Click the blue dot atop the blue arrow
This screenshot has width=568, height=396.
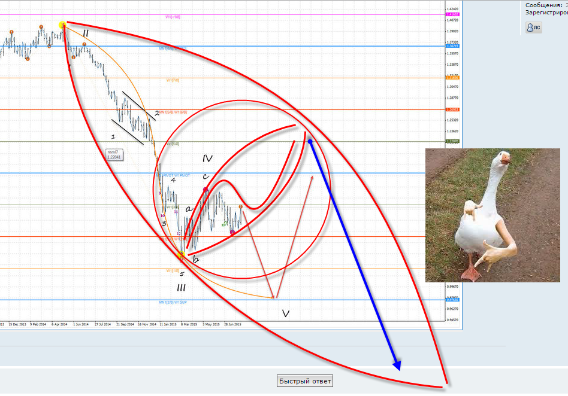click(310, 141)
